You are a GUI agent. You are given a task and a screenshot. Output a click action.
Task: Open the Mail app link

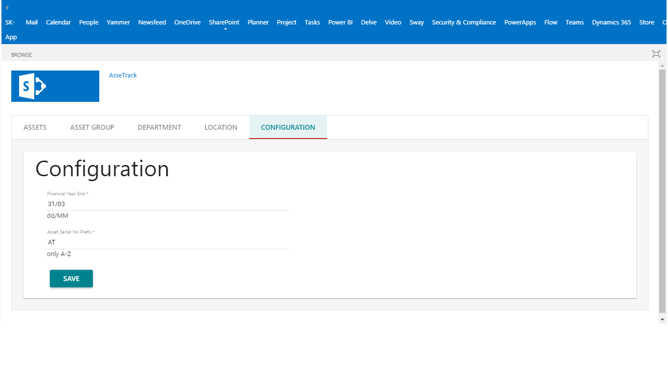(x=32, y=22)
